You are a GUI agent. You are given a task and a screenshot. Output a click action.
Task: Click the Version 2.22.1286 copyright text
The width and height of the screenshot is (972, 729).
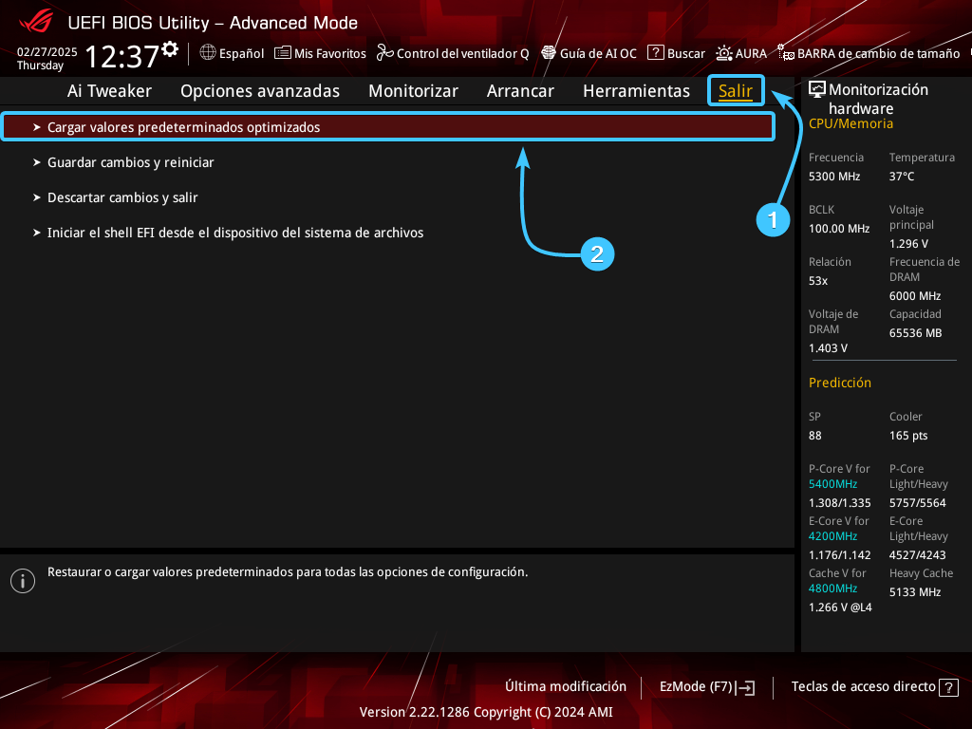(486, 712)
